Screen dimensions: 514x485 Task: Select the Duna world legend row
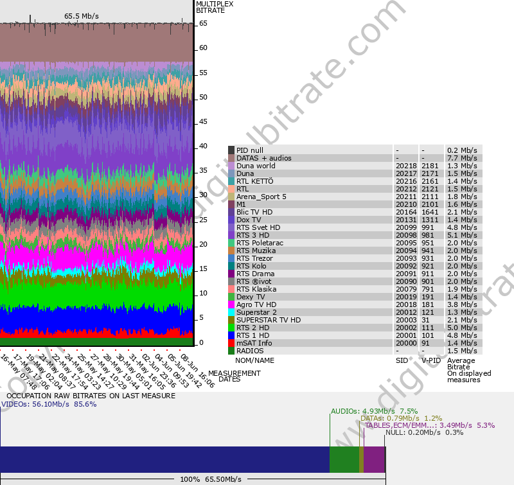pyautogui.click(x=355, y=166)
